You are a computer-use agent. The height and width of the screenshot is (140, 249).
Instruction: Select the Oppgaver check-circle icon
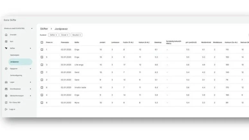click(6, 69)
